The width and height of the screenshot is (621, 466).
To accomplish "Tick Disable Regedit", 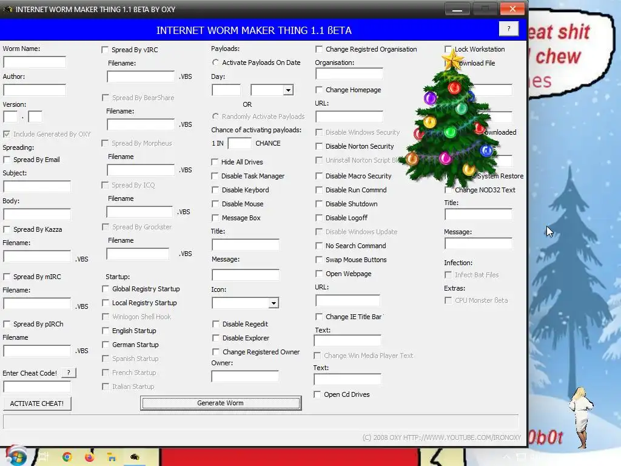I will [216, 324].
